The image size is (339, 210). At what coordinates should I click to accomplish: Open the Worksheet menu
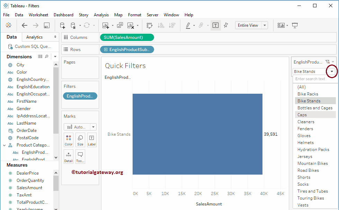38,15
